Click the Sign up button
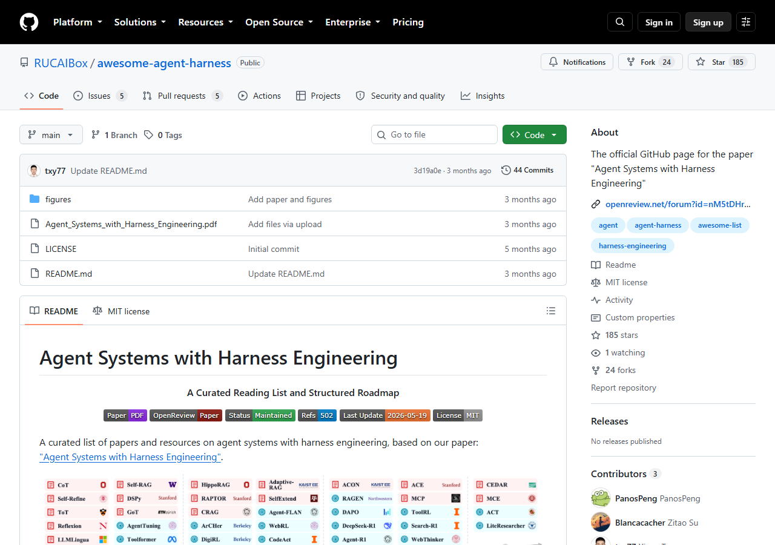 click(708, 22)
